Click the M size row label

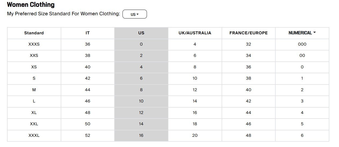coord(34,90)
